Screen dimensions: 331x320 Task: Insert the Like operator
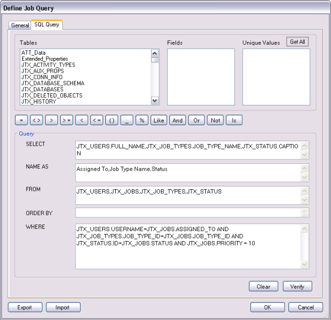159,120
